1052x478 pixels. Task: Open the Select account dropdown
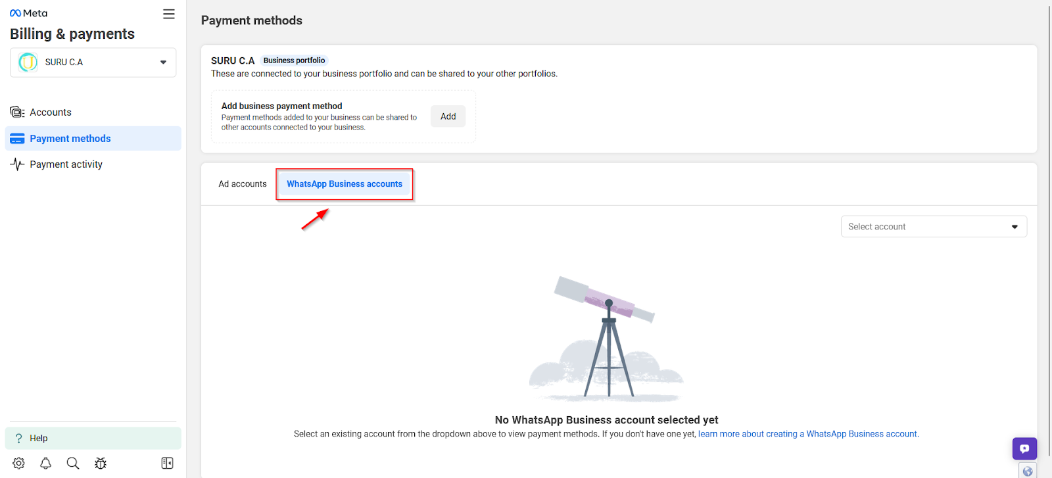click(x=934, y=226)
